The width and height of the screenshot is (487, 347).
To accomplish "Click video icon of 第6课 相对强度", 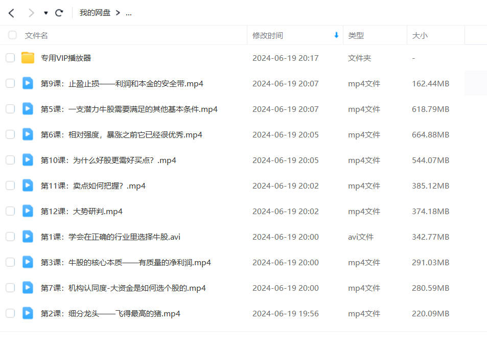I will click(x=28, y=134).
